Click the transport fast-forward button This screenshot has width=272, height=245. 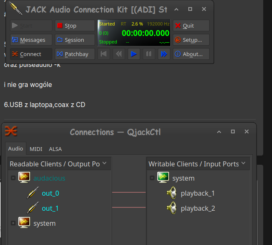click(164, 54)
